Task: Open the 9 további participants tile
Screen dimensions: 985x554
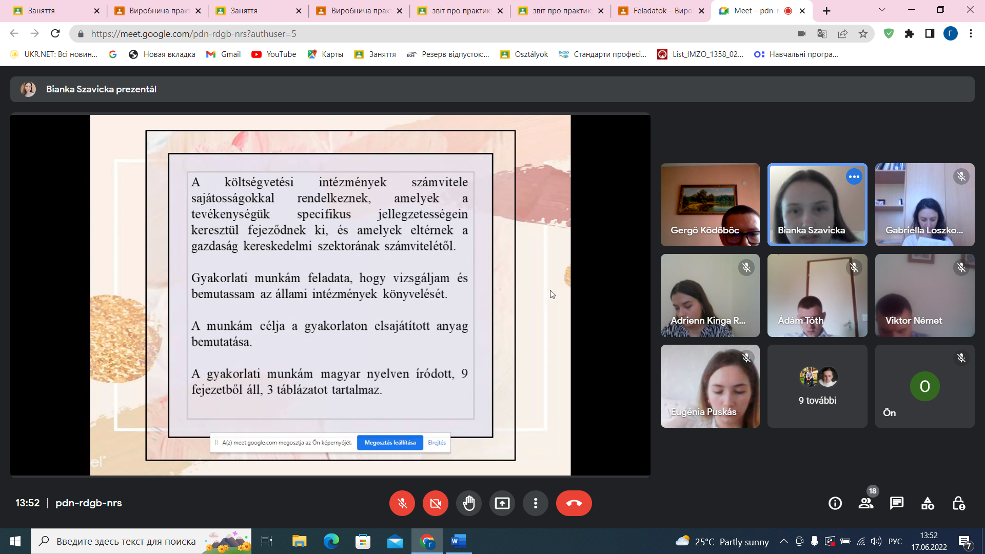Action: (817, 386)
